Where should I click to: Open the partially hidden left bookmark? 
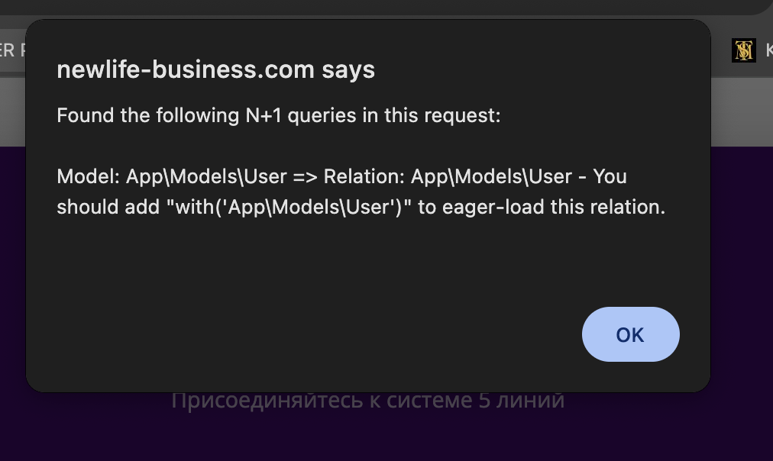coord(9,50)
